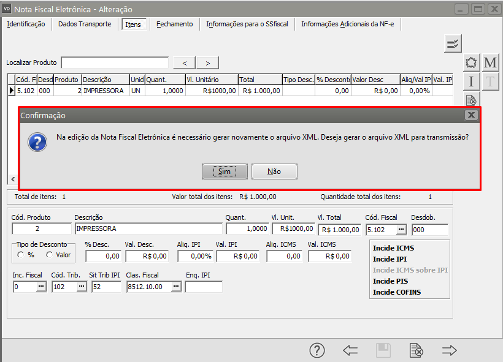This screenshot has width=503, height=362.
Task: Select the Valor discount type radio button
Action: click(48, 255)
